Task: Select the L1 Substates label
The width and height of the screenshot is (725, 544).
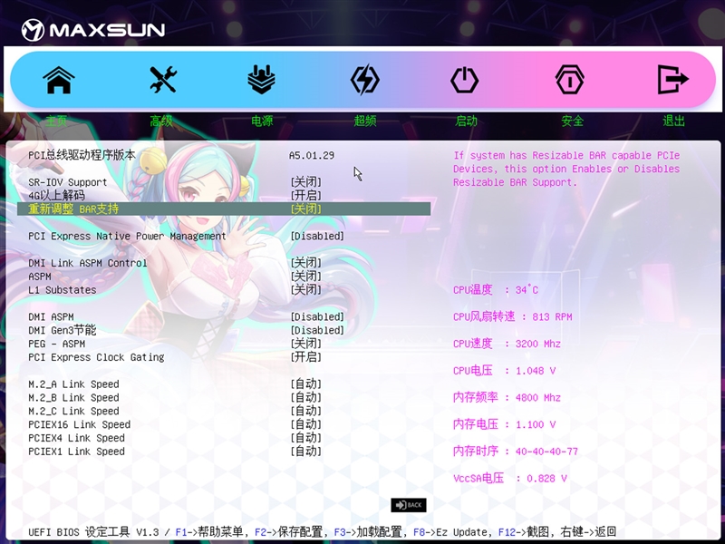Action: tap(63, 290)
